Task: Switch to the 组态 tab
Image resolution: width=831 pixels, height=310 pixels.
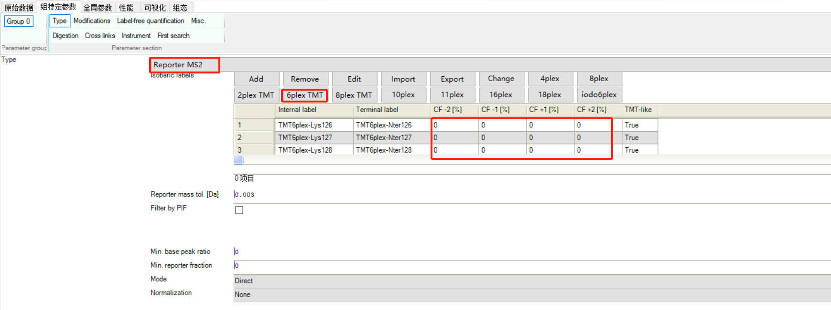Action: [180, 8]
